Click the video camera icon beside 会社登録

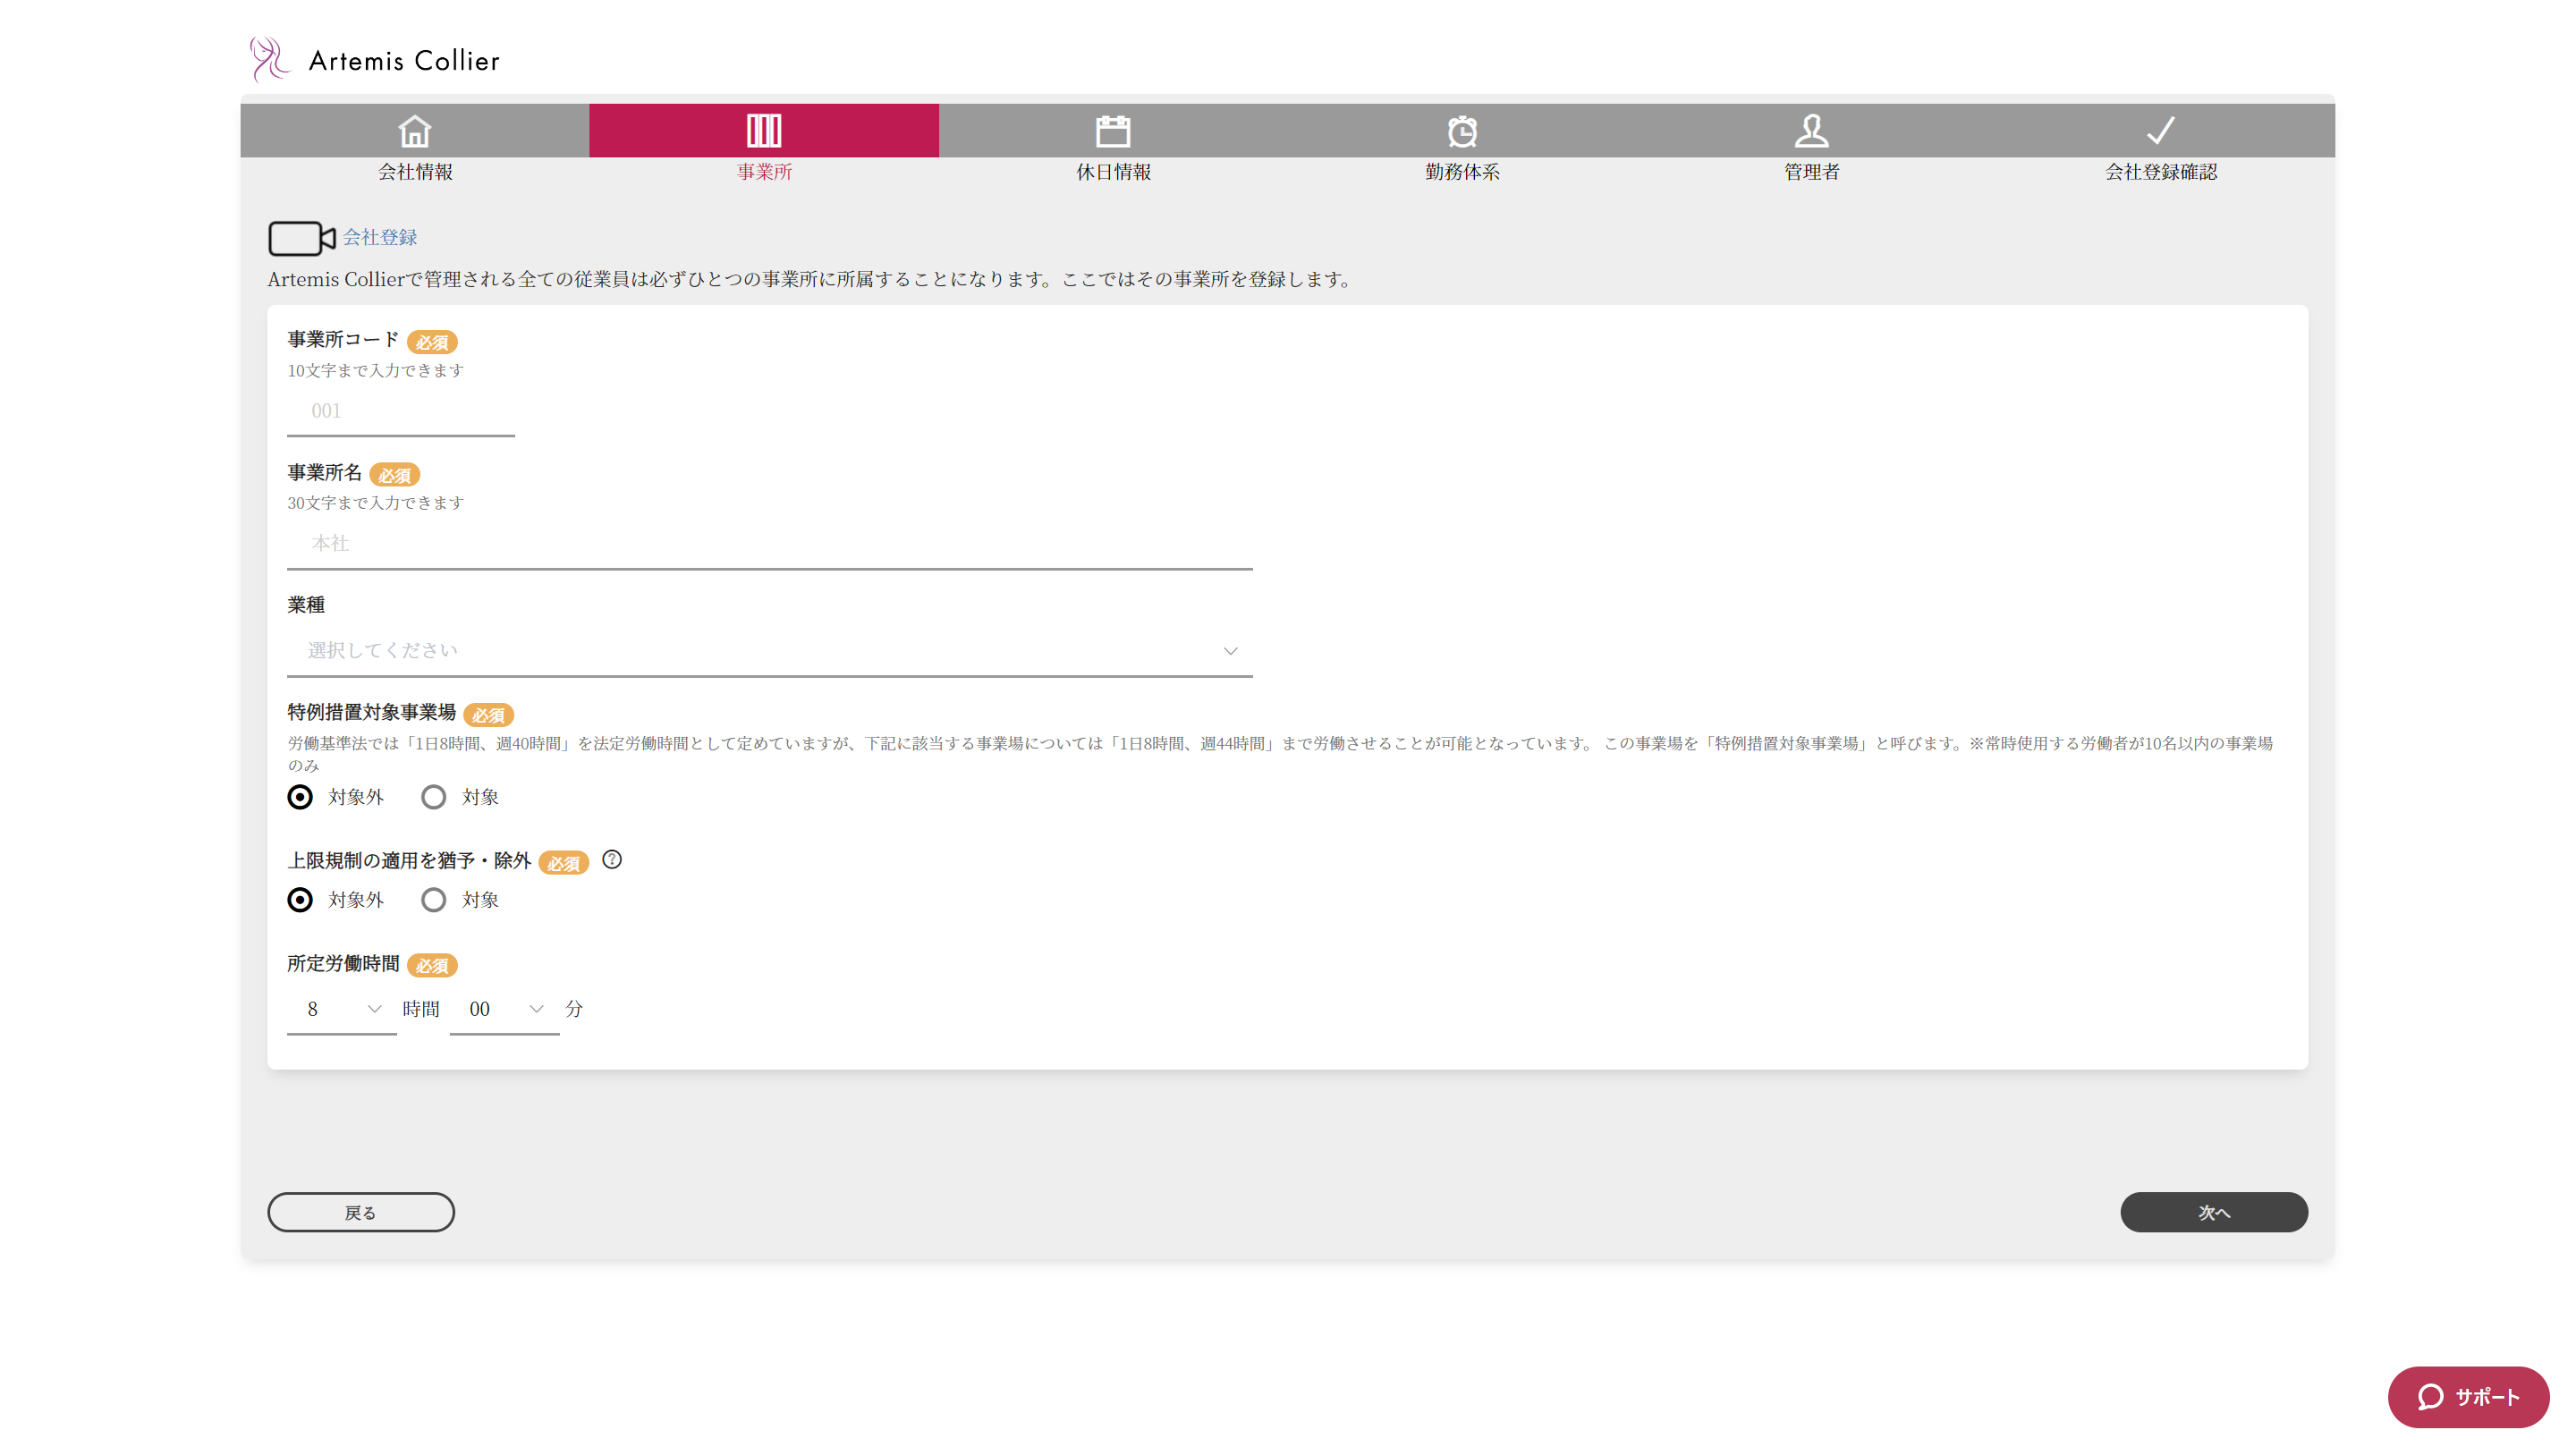(x=301, y=238)
